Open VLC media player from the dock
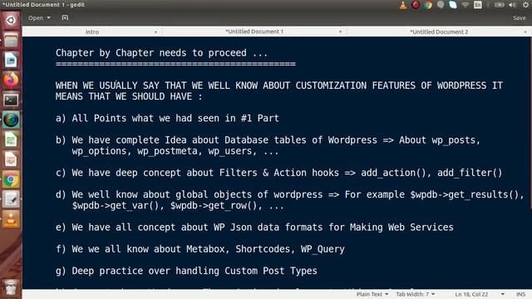 [x=11, y=219]
